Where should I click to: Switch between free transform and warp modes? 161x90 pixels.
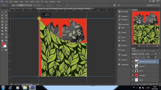[110, 5]
